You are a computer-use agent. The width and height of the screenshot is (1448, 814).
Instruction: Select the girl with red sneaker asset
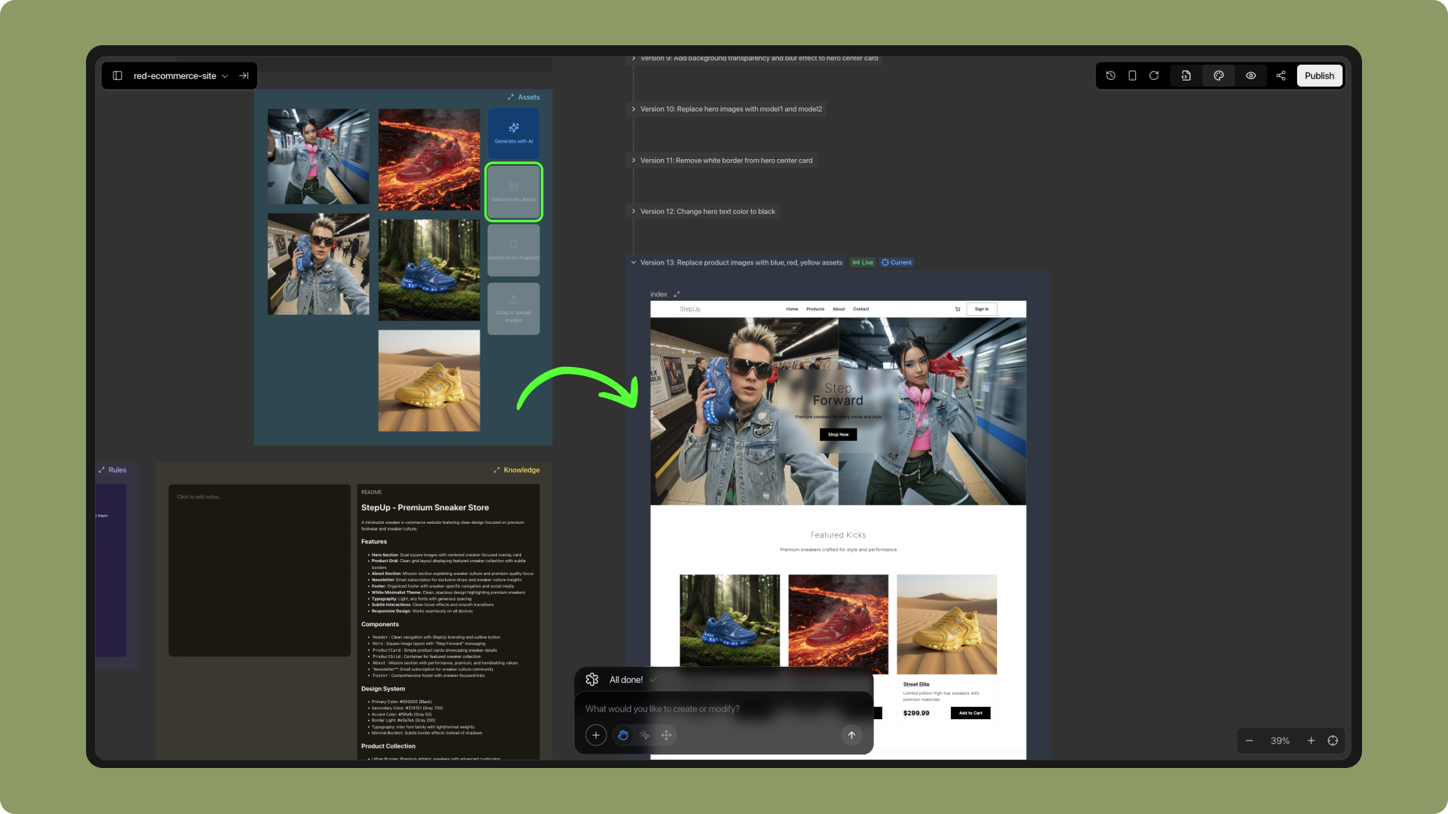tap(318, 157)
